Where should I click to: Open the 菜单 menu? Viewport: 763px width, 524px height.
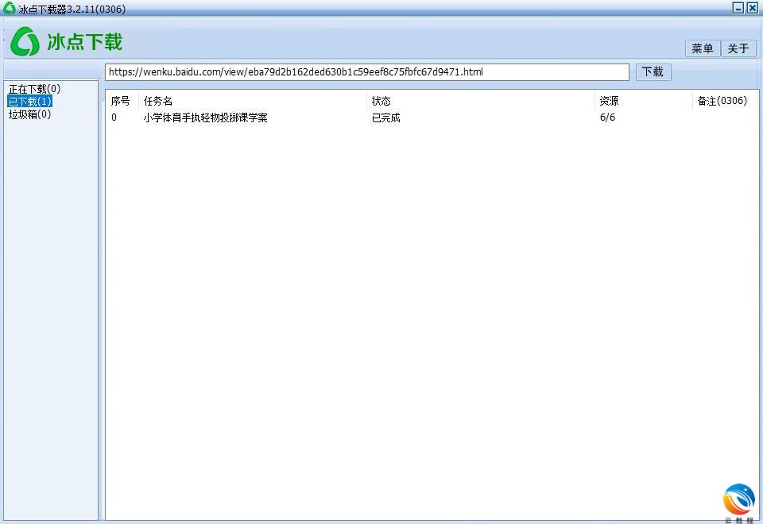point(702,48)
